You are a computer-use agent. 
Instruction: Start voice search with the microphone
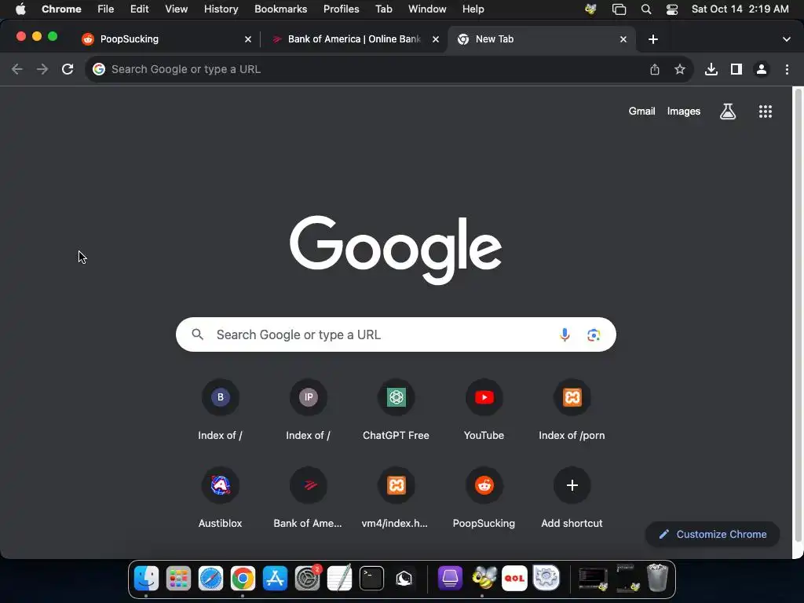pos(565,334)
